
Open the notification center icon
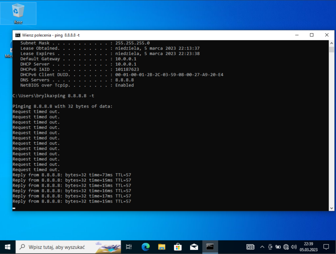tap(326, 247)
